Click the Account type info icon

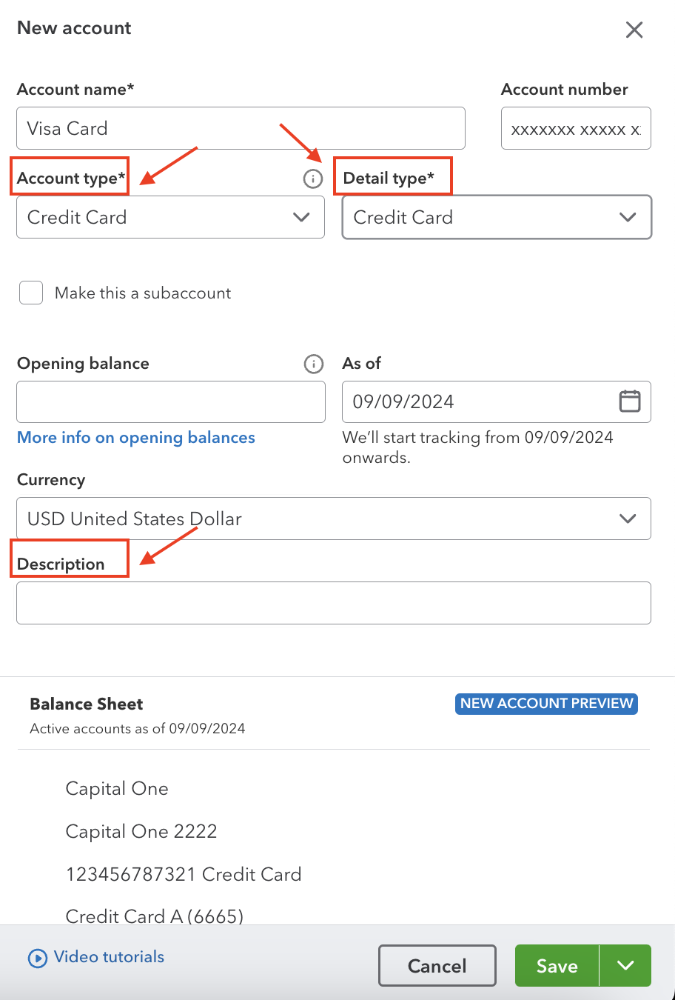click(313, 179)
